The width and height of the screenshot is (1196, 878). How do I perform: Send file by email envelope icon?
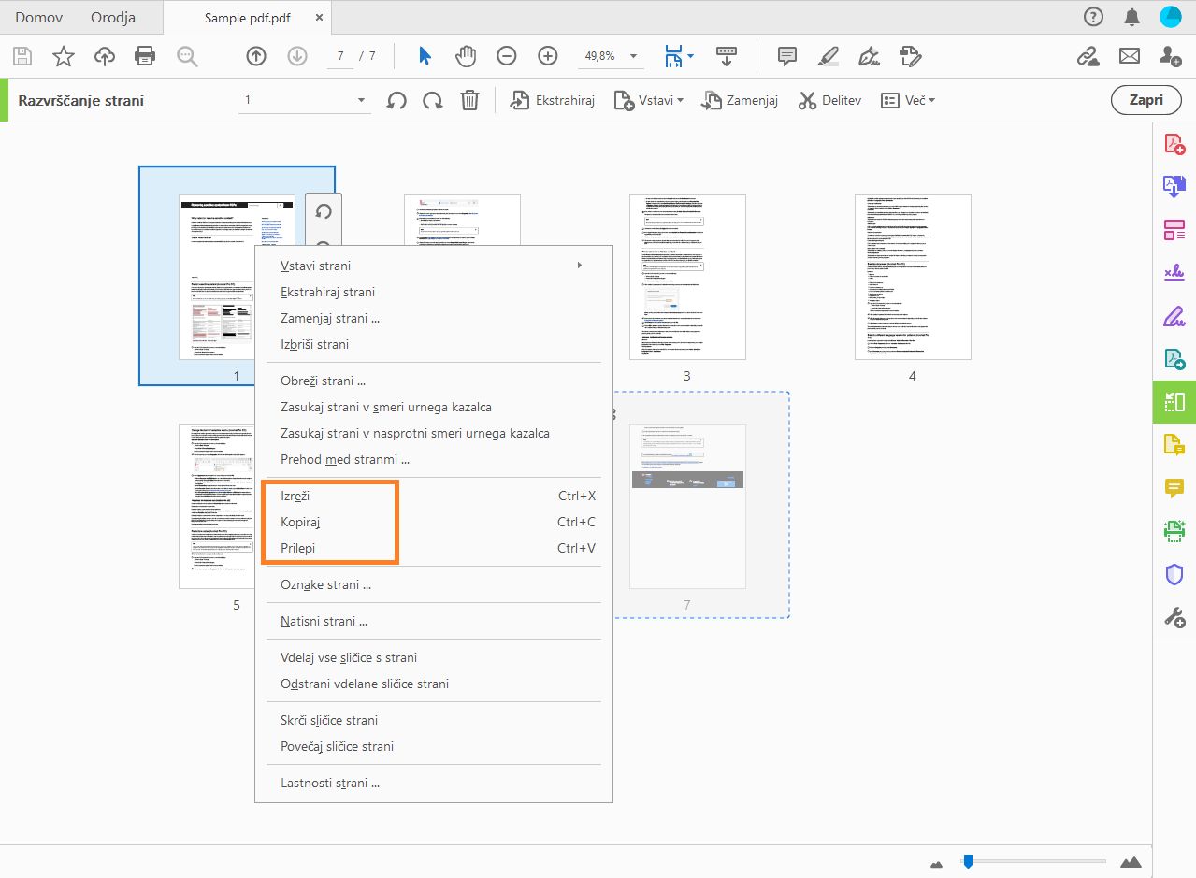[1130, 57]
